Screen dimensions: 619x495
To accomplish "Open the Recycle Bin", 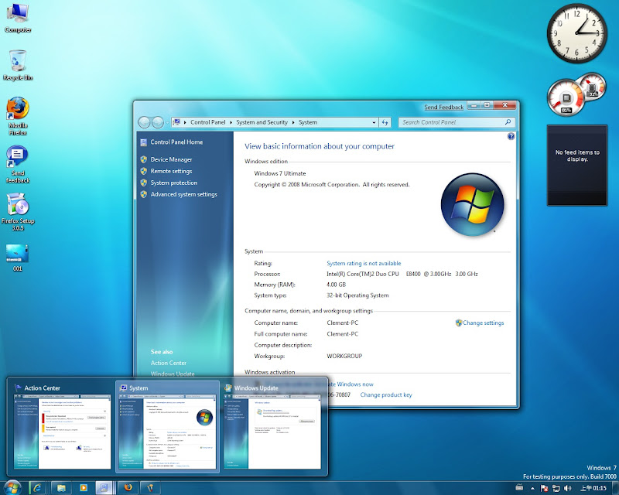I will [18, 61].
